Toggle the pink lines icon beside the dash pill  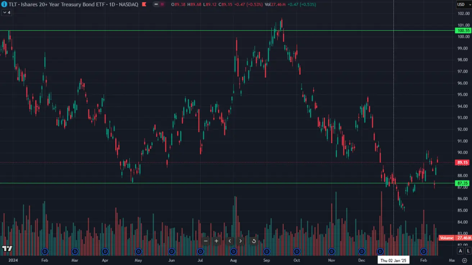pyautogui.click(x=162, y=4)
